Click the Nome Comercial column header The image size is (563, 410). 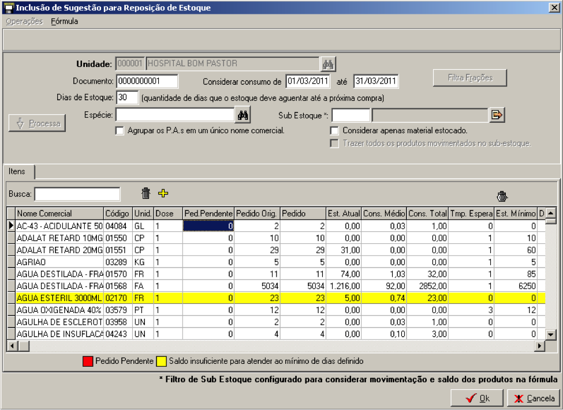pyautogui.click(x=59, y=213)
